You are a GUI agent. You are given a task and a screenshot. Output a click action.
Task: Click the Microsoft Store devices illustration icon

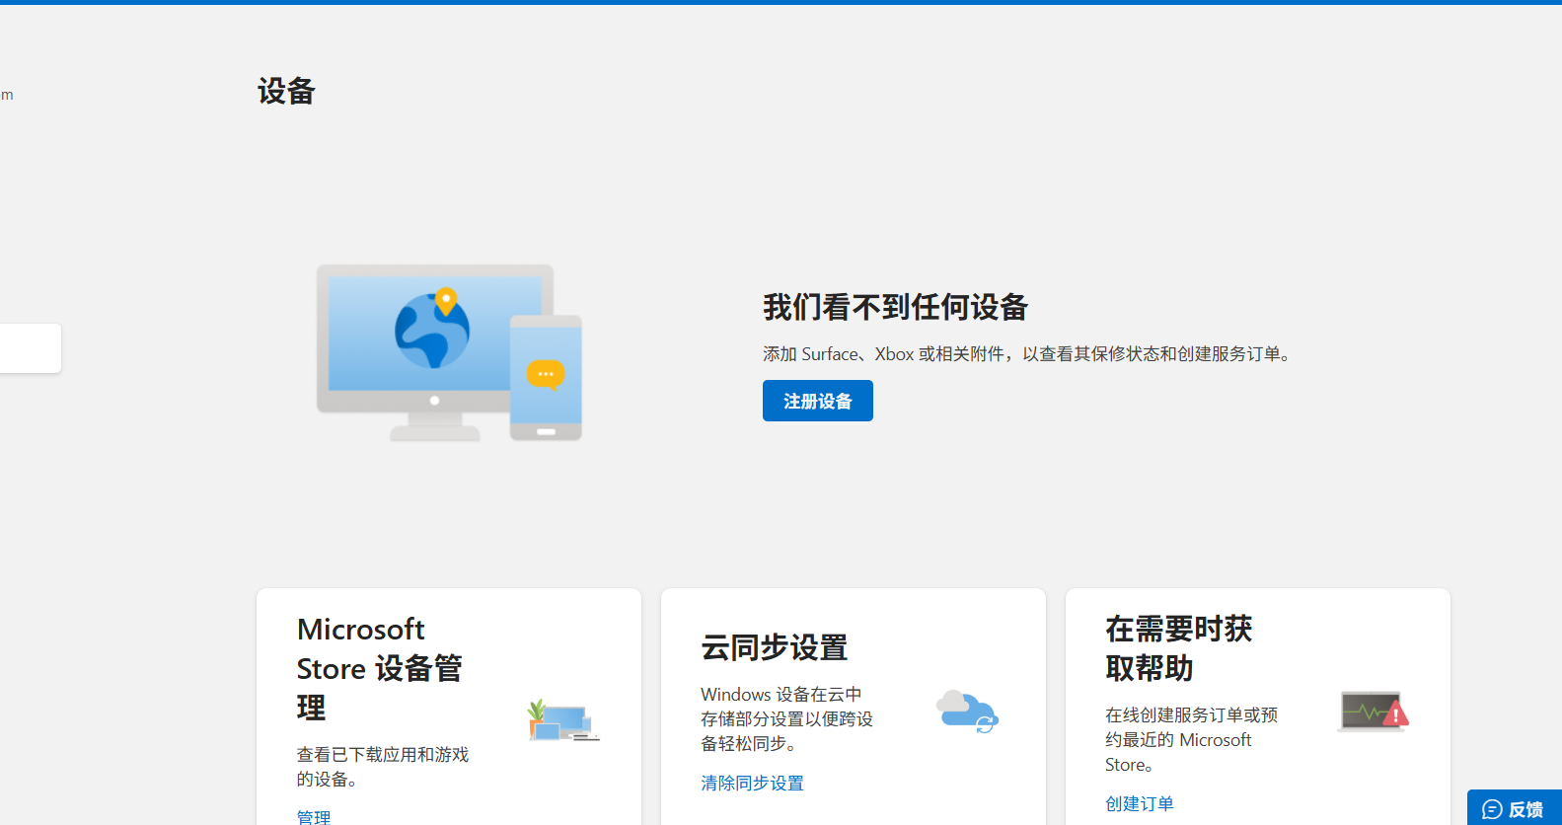click(563, 720)
